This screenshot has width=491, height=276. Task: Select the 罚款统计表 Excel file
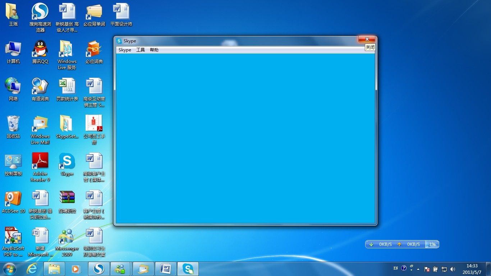[x=67, y=89]
